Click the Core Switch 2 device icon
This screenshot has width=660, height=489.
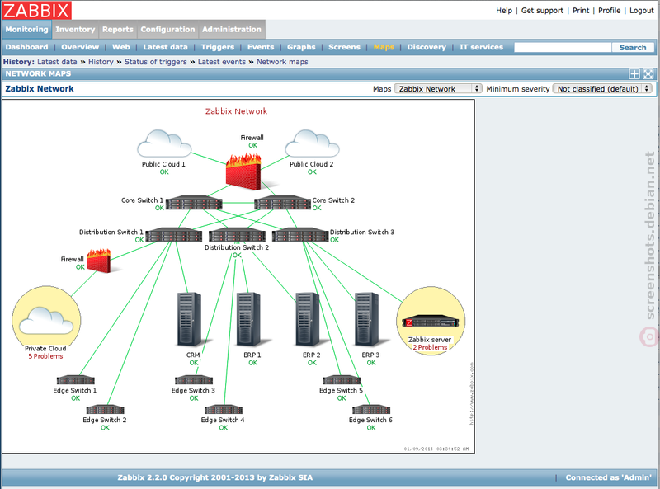coord(282,203)
